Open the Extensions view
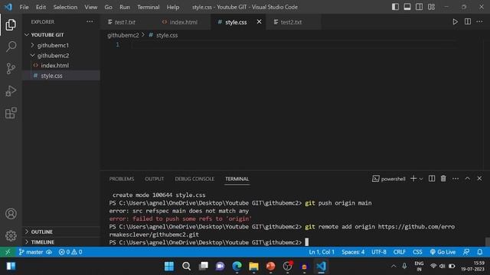The width and height of the screenshot is (490, 275). [11, 113]
